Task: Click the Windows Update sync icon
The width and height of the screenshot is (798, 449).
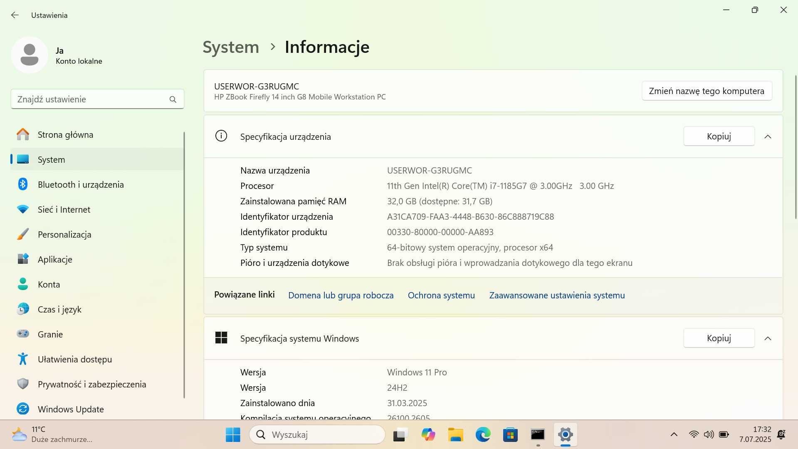Action: (23, 409)
